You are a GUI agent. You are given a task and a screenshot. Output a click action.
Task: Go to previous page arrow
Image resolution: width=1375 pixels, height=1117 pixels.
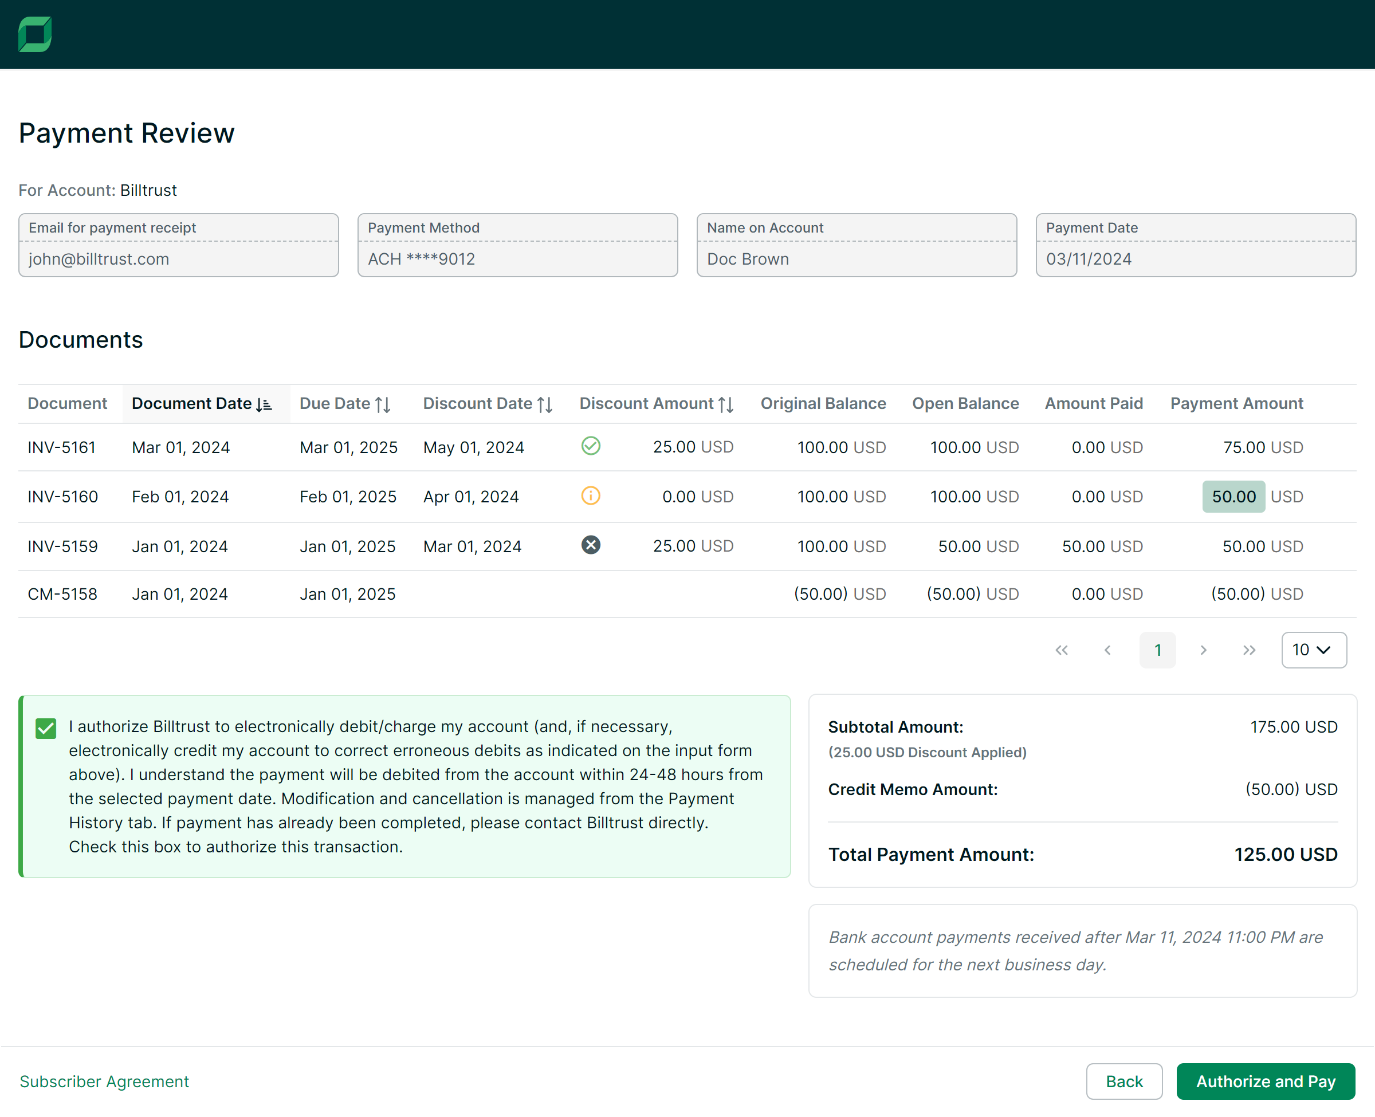1107,650
